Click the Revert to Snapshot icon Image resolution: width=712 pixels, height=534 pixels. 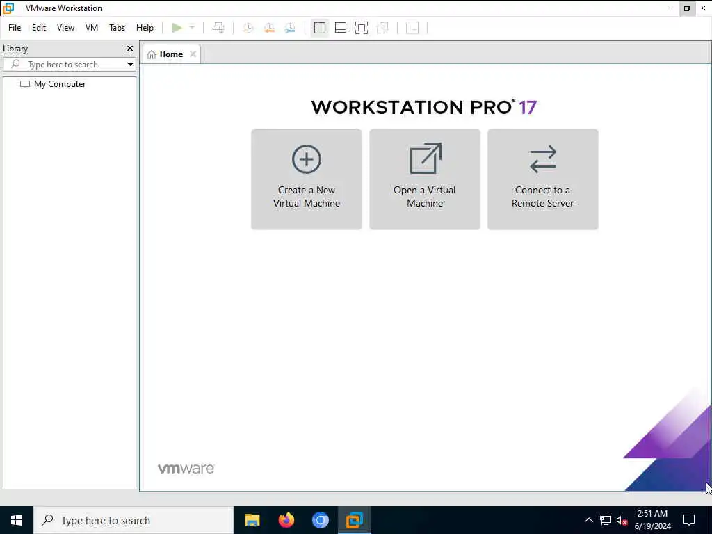269,28
